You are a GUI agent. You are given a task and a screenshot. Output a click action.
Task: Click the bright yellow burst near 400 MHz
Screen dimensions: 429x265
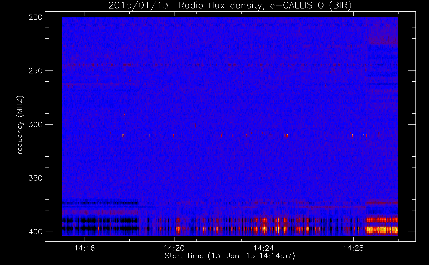coord(382,229)
